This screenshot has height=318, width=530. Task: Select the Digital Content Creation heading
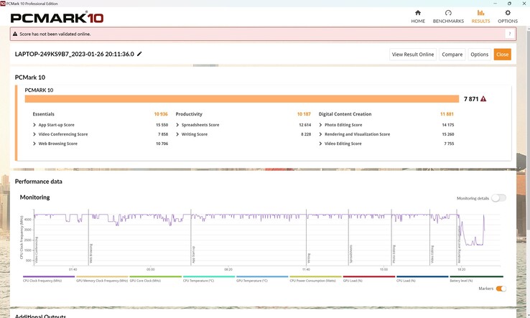coord(345,114)
